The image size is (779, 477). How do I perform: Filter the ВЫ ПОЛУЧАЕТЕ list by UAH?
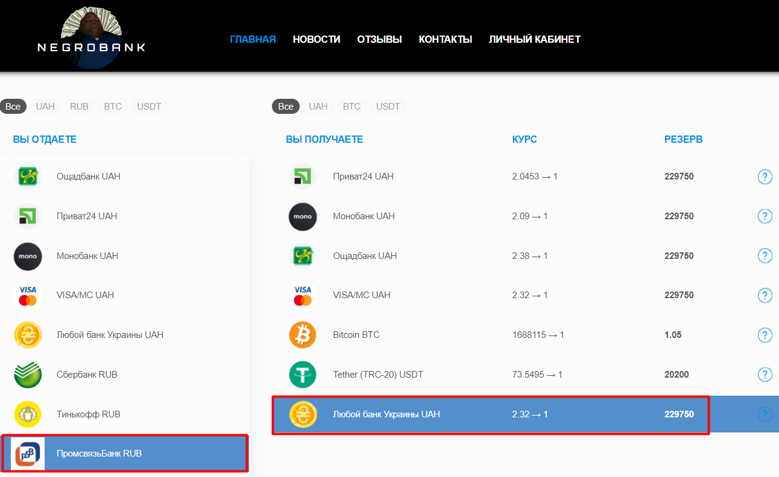318,107
